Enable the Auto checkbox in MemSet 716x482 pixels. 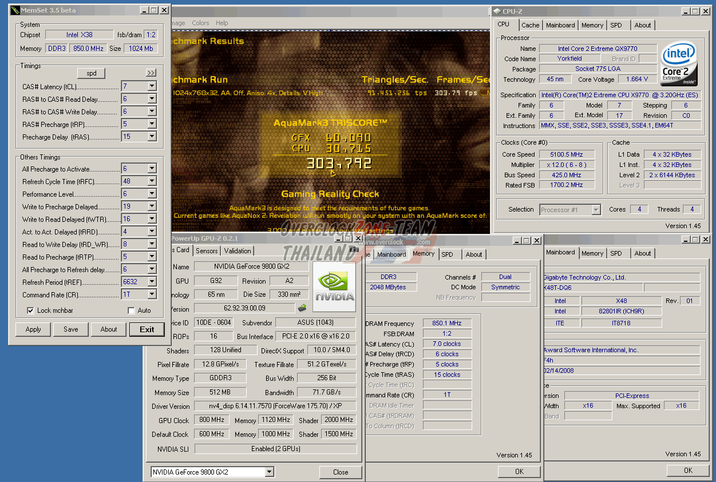131,310
